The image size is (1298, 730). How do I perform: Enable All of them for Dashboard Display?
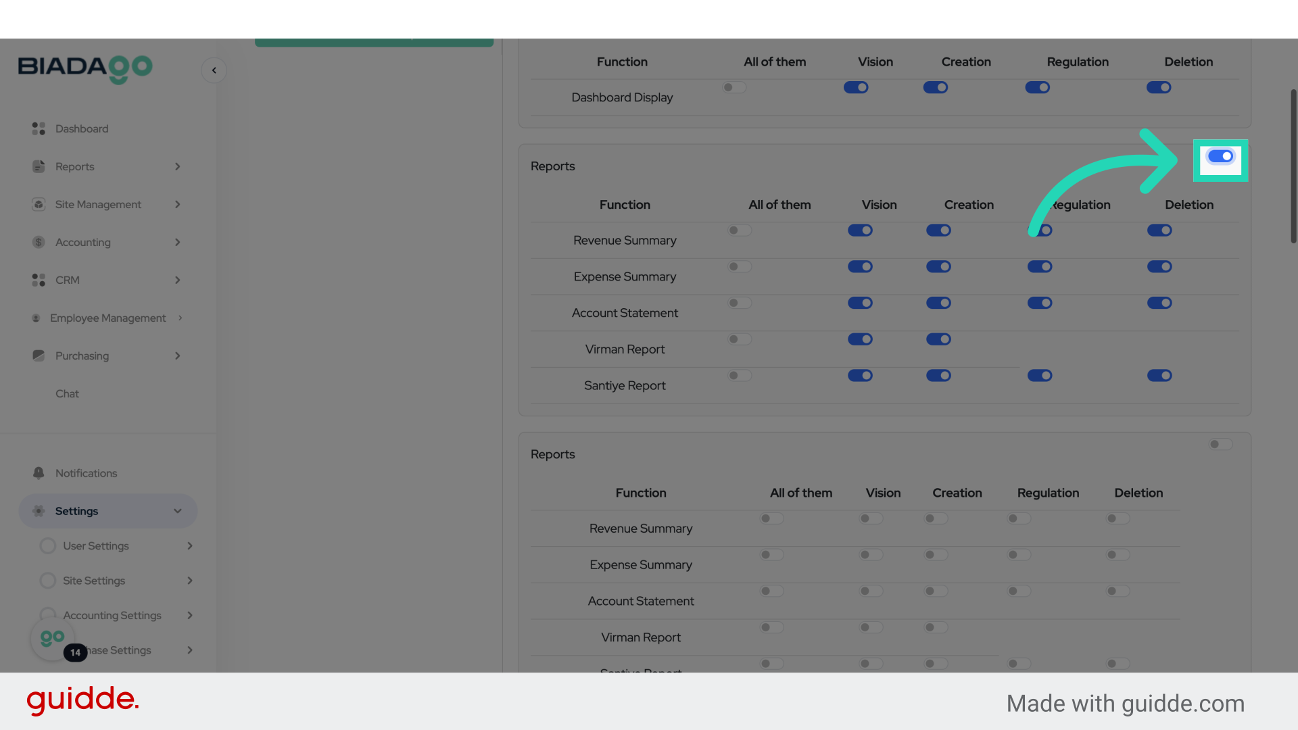[734, 88]
